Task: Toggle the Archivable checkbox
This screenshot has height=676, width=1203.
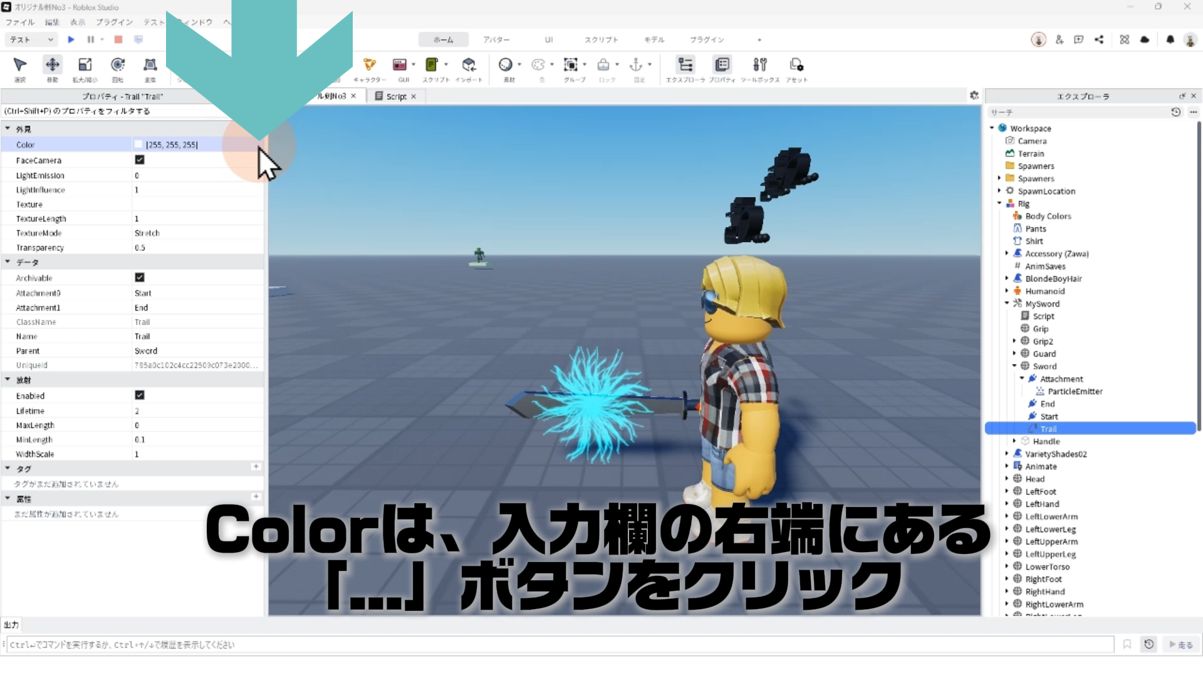Action: click(140, 277)
